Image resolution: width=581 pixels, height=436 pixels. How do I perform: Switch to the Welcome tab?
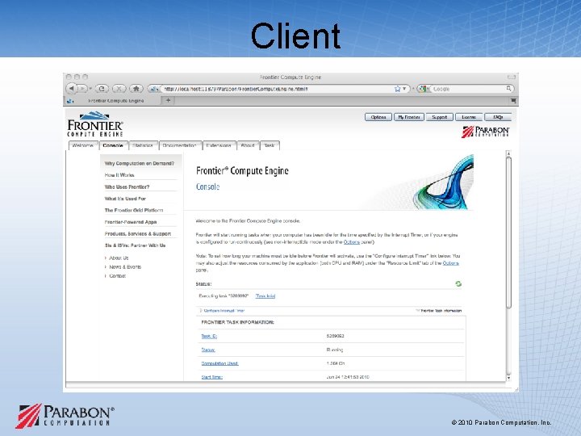pos(83,145)
